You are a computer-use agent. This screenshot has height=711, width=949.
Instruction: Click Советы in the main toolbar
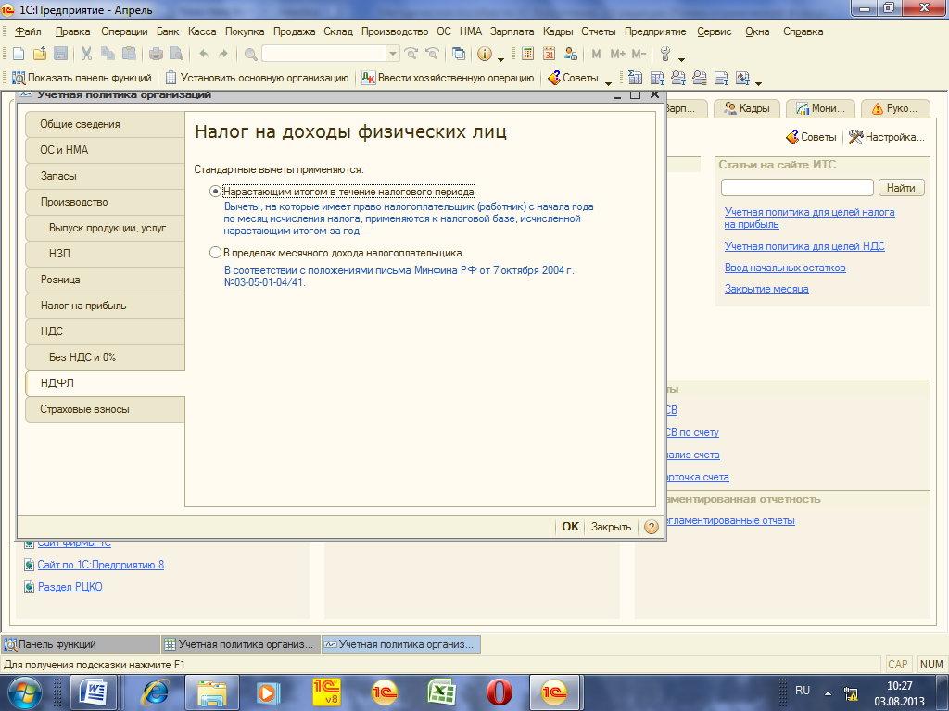tap(573, 78)
